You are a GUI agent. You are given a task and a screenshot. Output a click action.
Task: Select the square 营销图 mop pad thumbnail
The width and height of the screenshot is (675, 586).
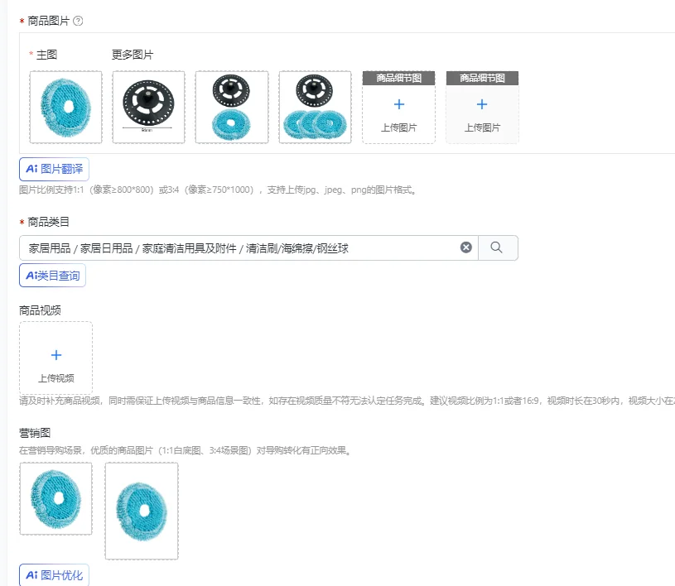click(x=56, y=498)
